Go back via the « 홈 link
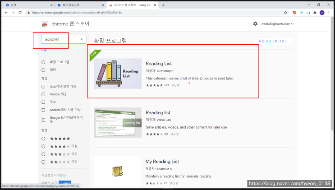Viewport: 335px width, 190px height. coord(44,50)
